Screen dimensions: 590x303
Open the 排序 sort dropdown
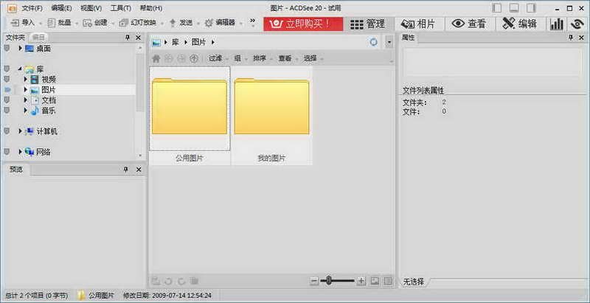[x=261, y=58]
